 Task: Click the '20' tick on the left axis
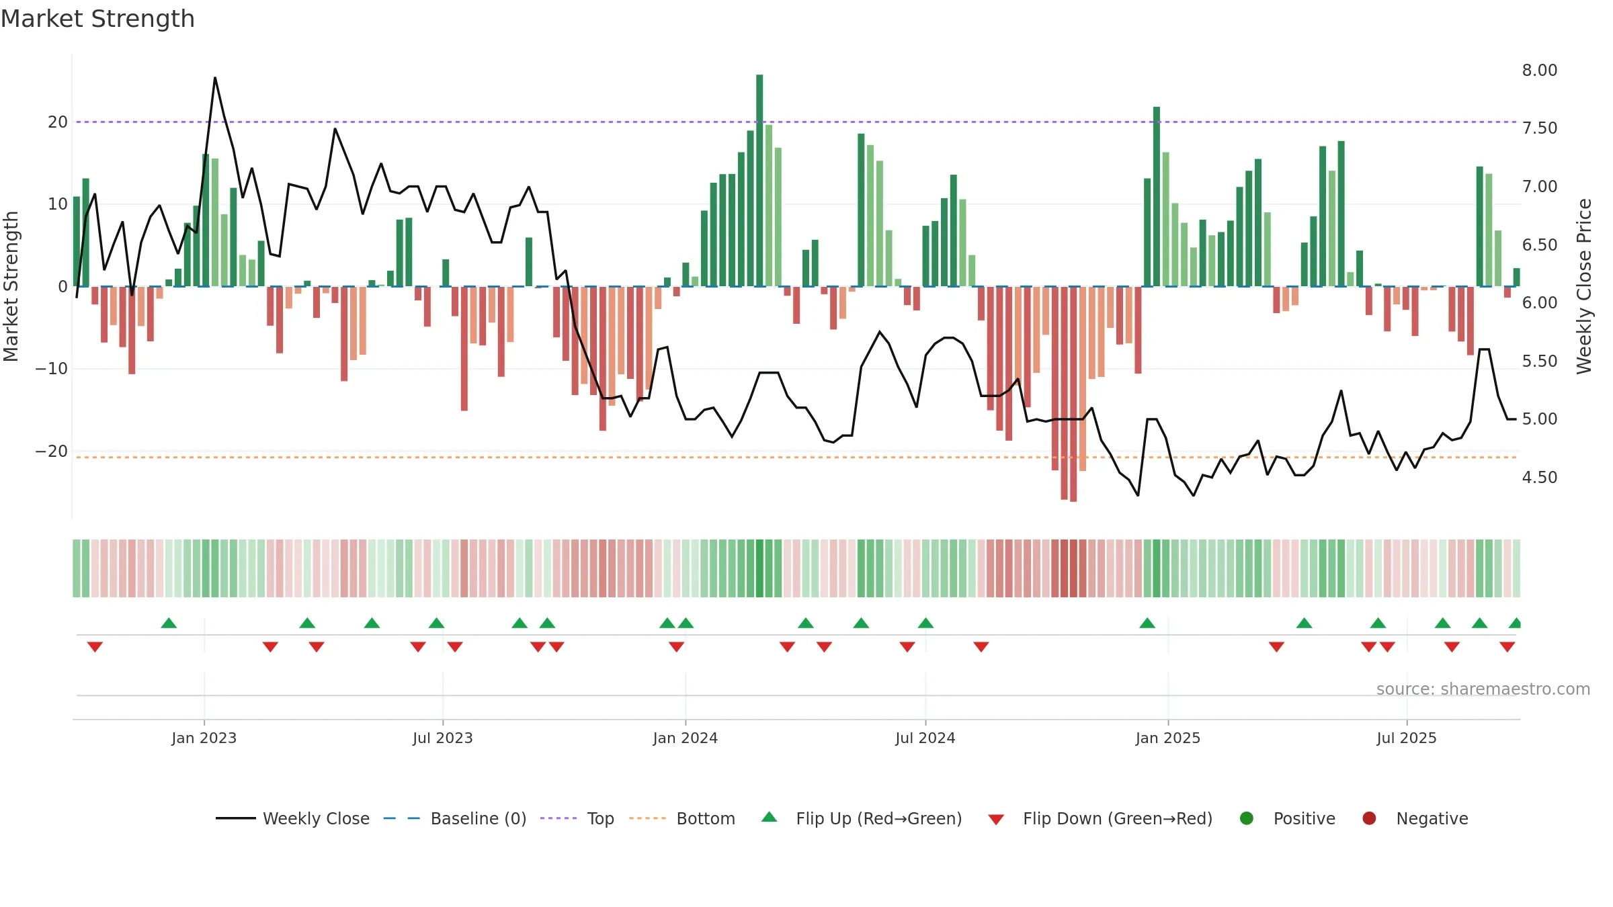[58, 122]
